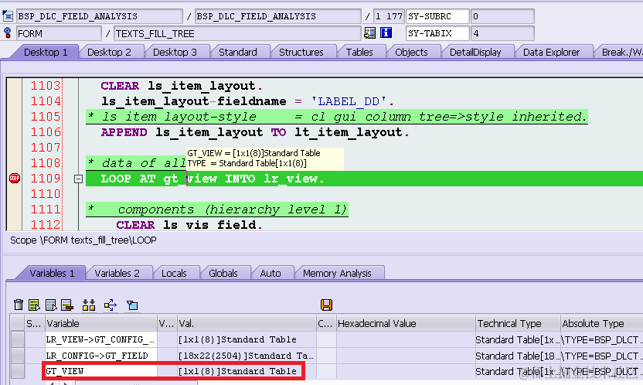Click the second BSP_DLC_FIELD_ANALYSIS include field
The height and width of the screenshot is (385, 643).
[x=277, y=16]
